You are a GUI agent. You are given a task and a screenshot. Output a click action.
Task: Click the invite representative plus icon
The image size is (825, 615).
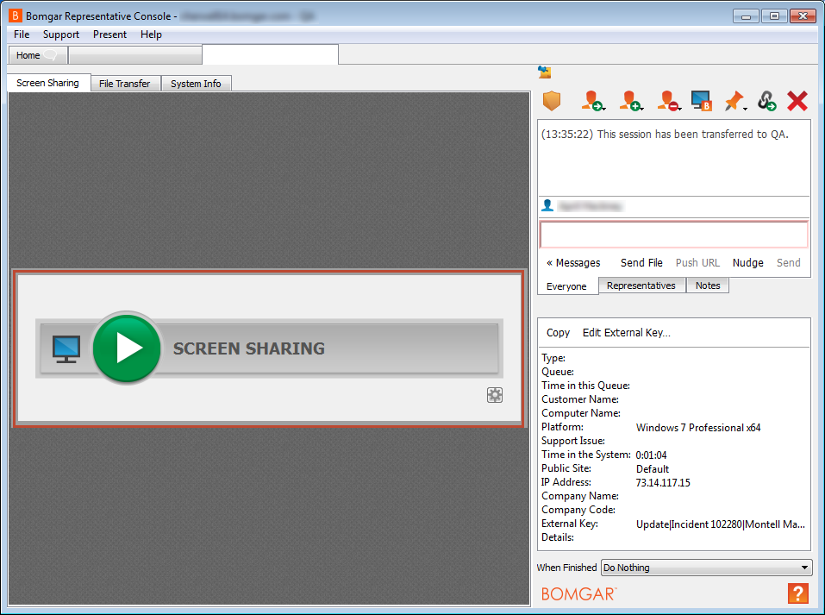631,102
